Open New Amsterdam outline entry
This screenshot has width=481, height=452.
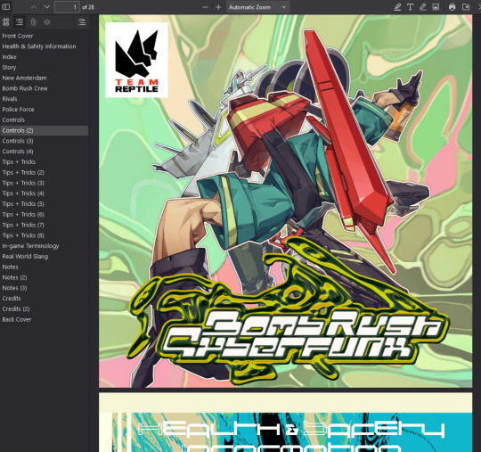coord(24,78)
